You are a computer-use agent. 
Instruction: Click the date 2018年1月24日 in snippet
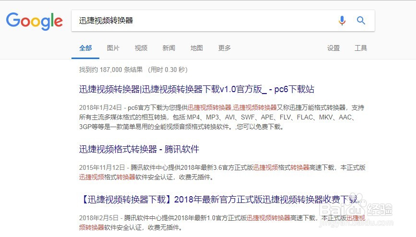coord(100,107)
